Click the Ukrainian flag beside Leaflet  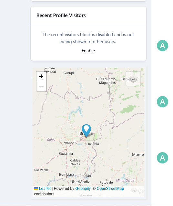(36, 189)
